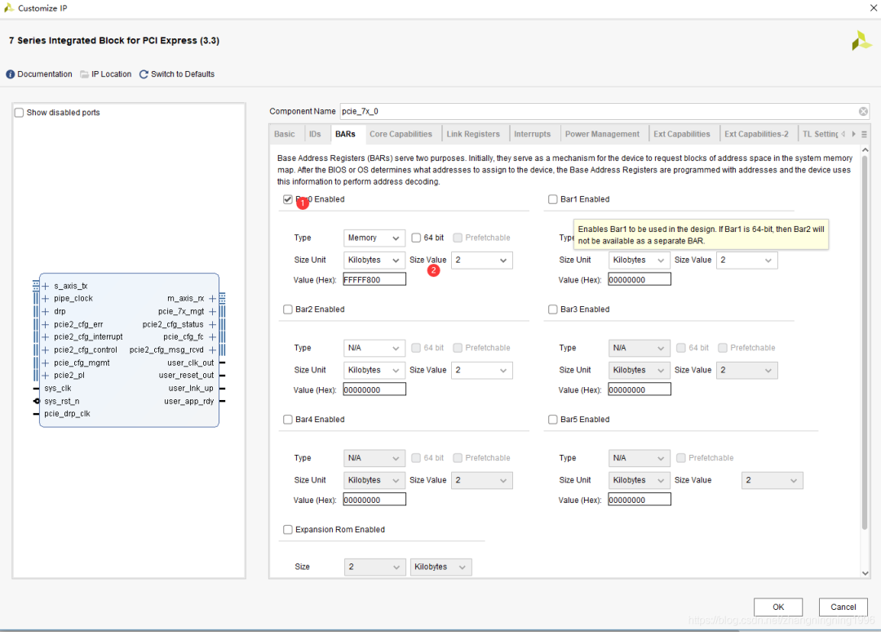The width and height of the screenshot is (881, 632).
Task: Enable the Bar1 Enabled checkbox
Action: [x=553, y=199]
